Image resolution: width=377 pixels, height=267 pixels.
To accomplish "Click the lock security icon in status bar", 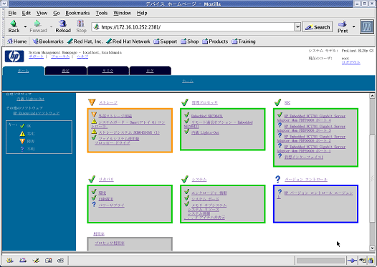I will pyautogui.click(x=371, y=261).
